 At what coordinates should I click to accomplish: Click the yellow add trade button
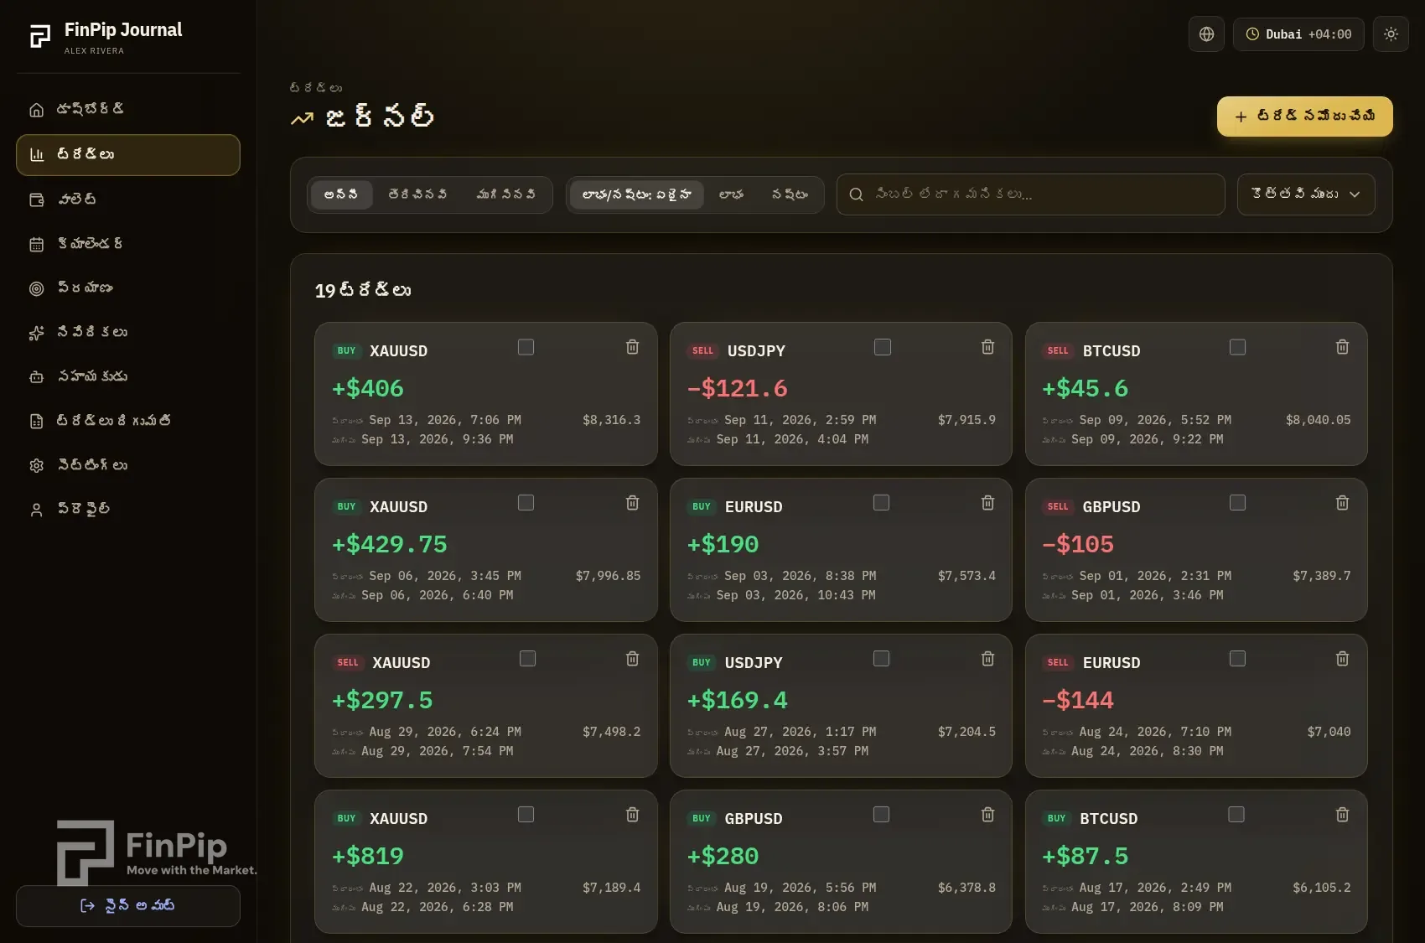(x=1305, y=117)
